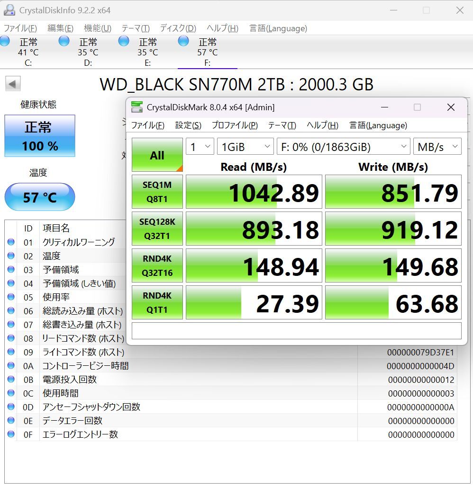The width and height of the screenshot is (473, 486).
Task: Open the 機能 menu in CrystalDiskInfo
Action: click(97, 28)
